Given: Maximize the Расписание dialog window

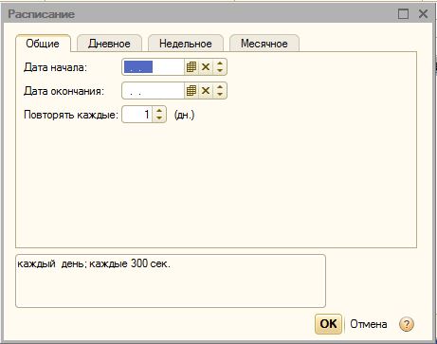Looking at the screenshot, I should [x=403, y=14].
